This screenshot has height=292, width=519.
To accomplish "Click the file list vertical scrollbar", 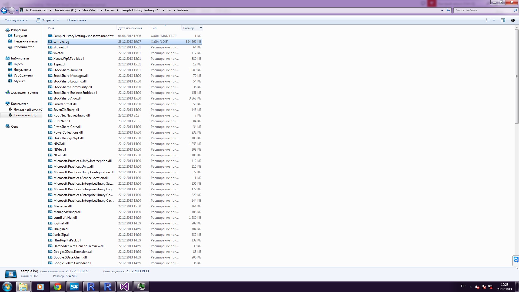I will coord(517,77).
